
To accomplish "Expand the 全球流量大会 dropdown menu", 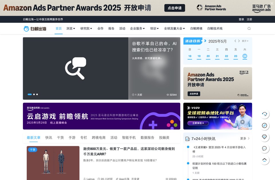I will [x=174, y=28].
